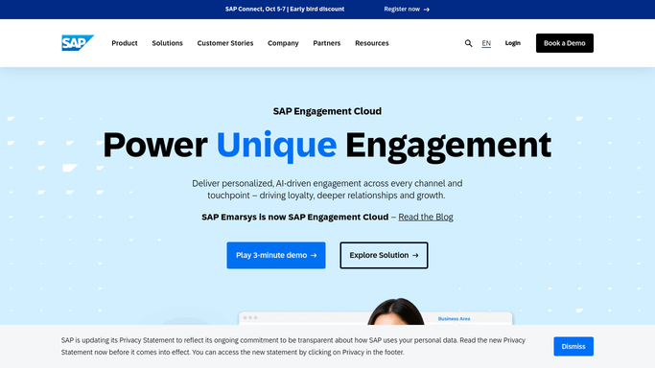
Task: Click Register now in top banner
Action: (407, 10)
